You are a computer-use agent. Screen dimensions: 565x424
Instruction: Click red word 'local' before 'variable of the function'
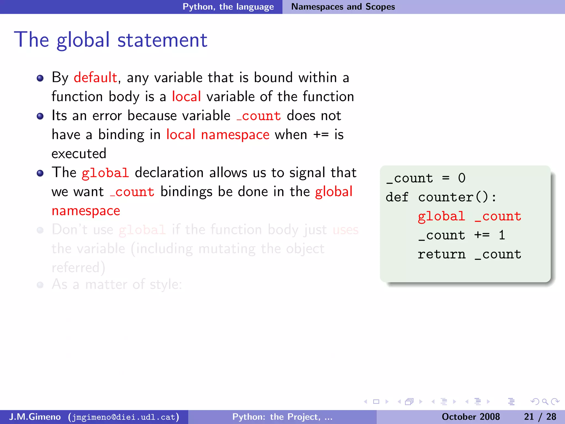tap(186, 96)
